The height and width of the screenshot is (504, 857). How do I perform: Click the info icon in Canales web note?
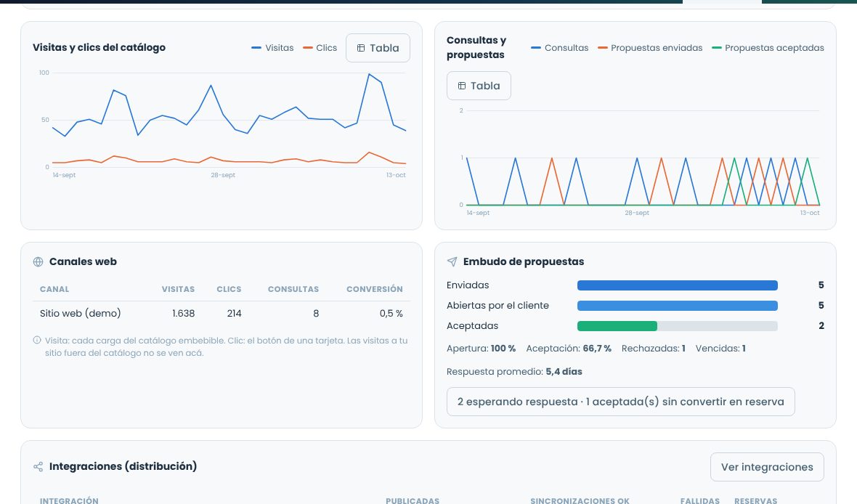click(37, 340)
